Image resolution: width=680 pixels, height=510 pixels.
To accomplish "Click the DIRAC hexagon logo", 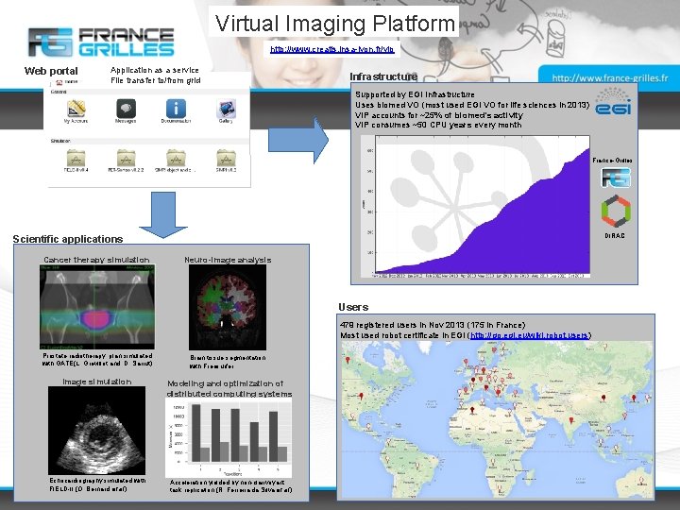I will pos(616,212).
